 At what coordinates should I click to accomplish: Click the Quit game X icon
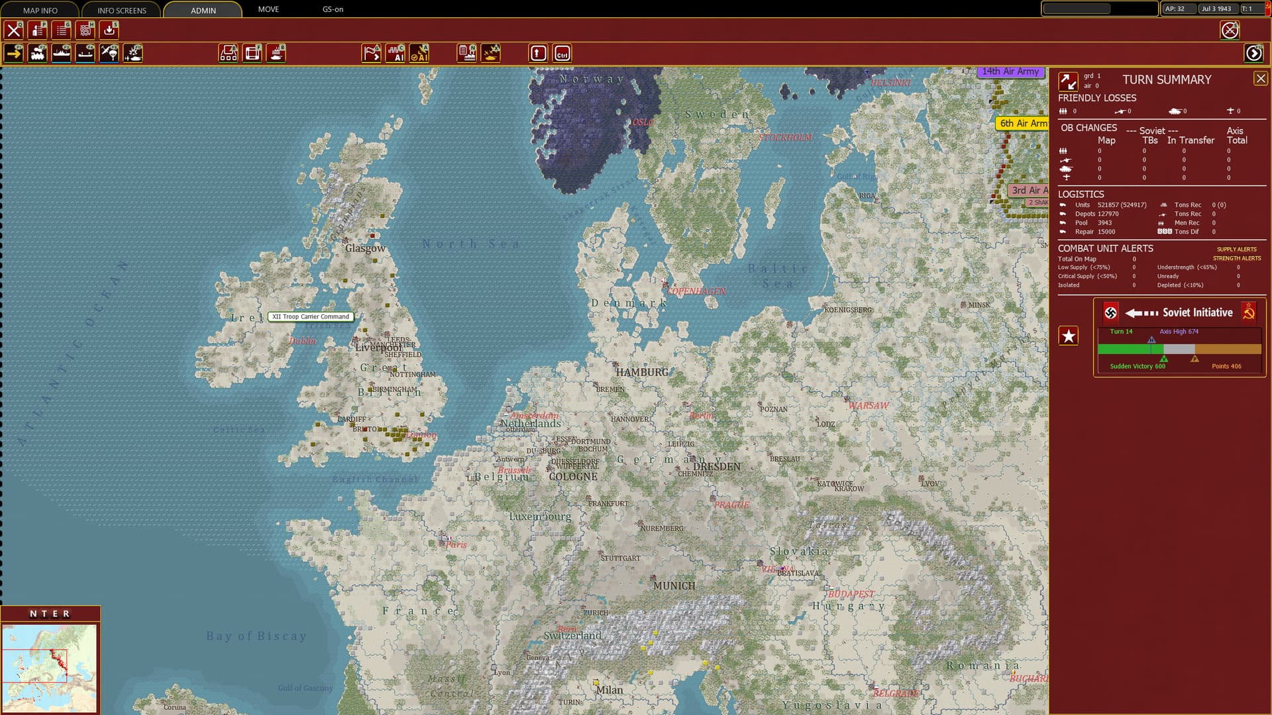tap(14, 30)
